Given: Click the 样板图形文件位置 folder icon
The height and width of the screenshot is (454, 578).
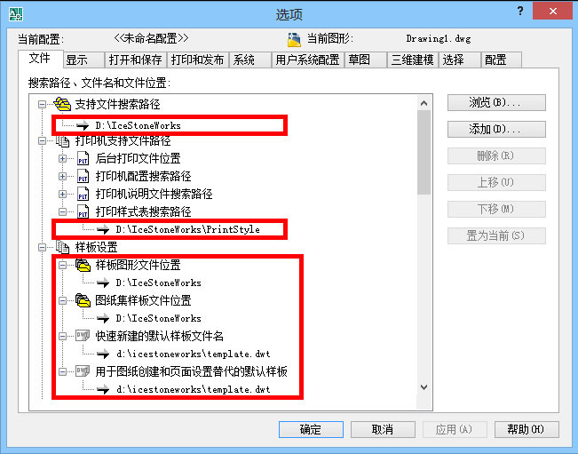Looking at the screenshot, I should pos(83,265).
